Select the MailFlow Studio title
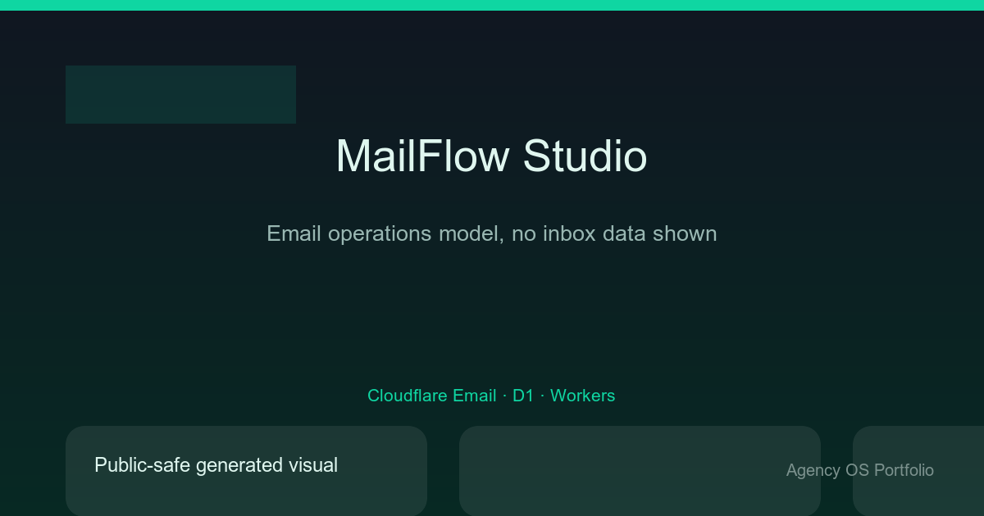This screenshot has height=516, width=984. coord(491,156)
